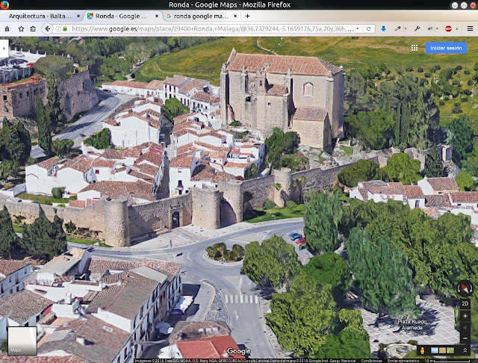The image size is (478, 363).
Task: Open the Condiciones link
Action: 370,361
